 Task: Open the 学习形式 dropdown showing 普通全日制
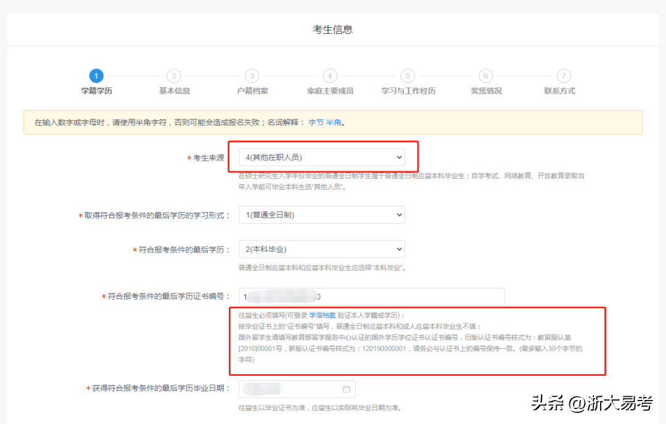(321, 215)
